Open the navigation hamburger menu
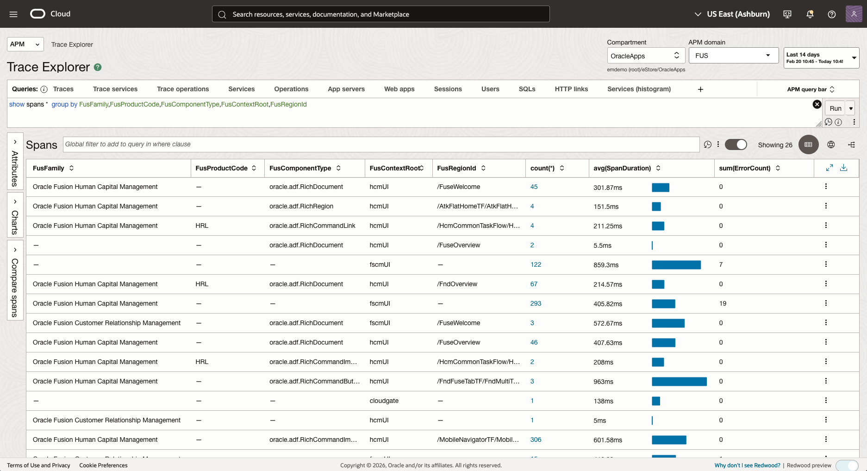This screenshot has height=471, width=867. point(13,14)
